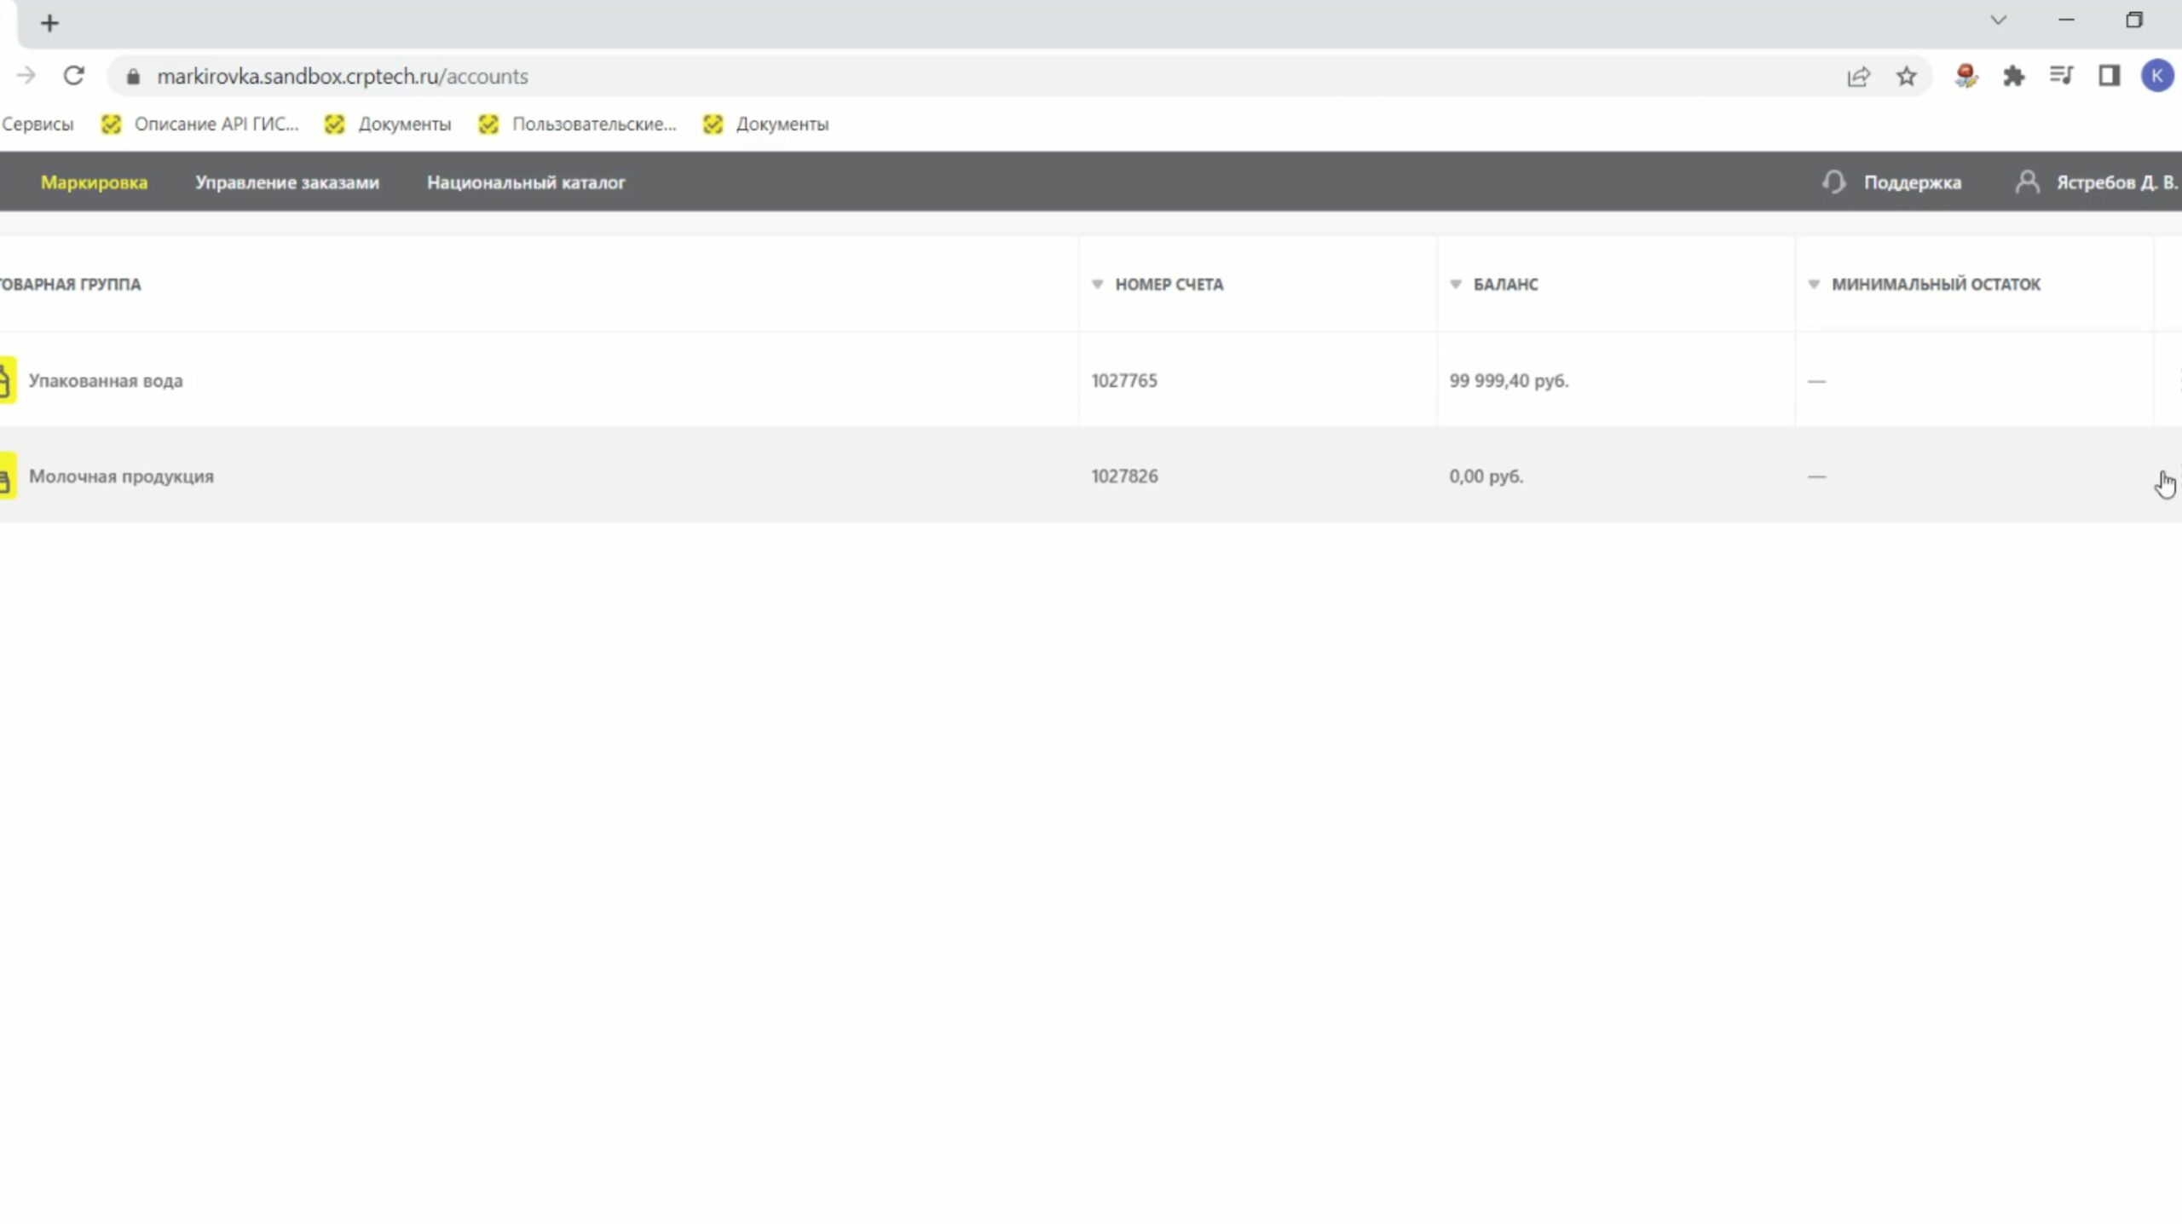Click Товарная группа column header
Viewport: 2182px width, 1224px height.
pos(71,285)
